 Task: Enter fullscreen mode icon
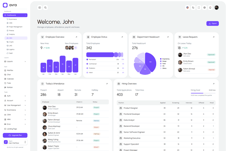click(x=199, y=8)
